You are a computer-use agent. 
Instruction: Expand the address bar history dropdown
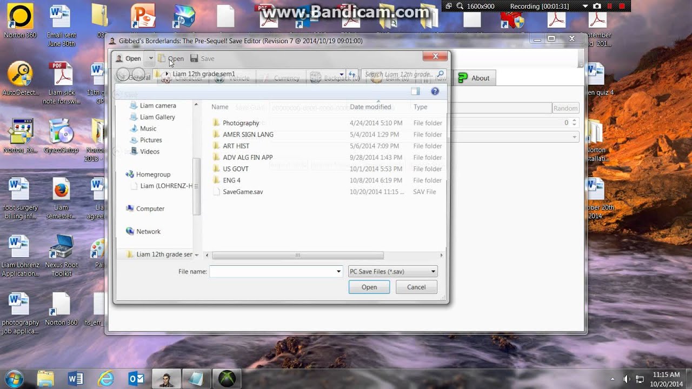tap(341, 74)
